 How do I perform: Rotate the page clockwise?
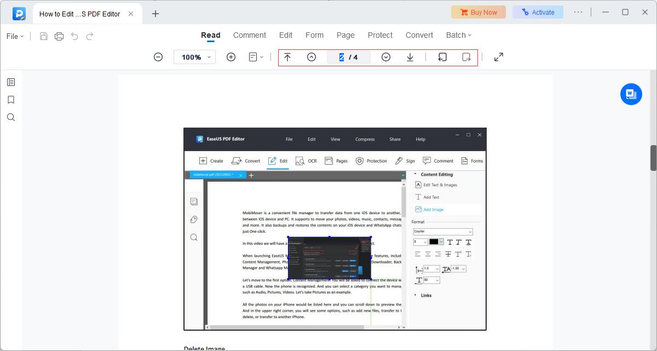[466, 57]
